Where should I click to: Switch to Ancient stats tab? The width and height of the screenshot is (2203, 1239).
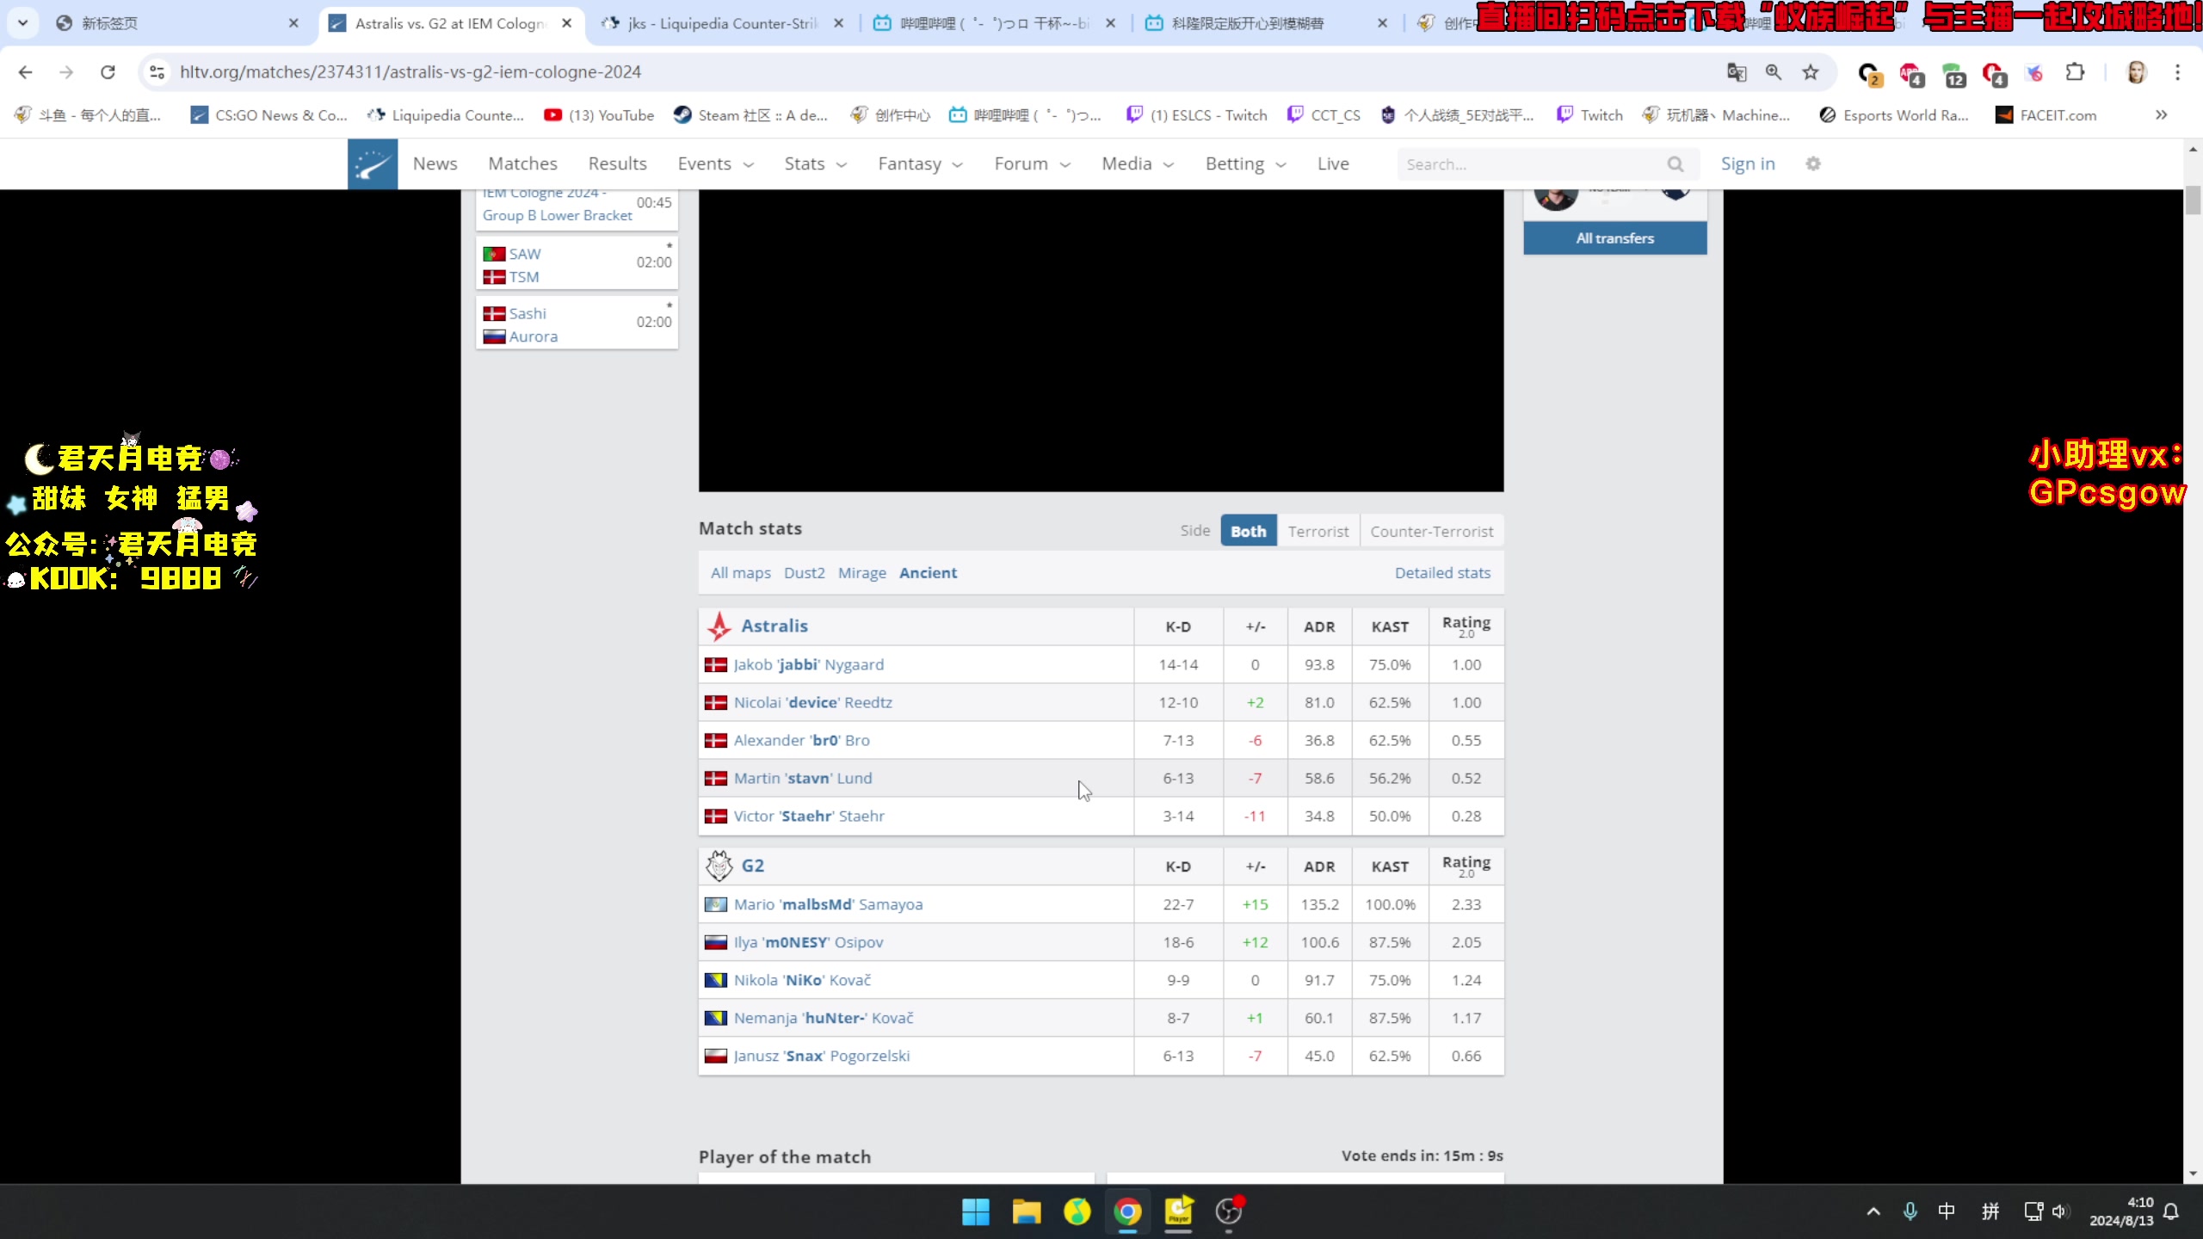(x=928, y=573)
